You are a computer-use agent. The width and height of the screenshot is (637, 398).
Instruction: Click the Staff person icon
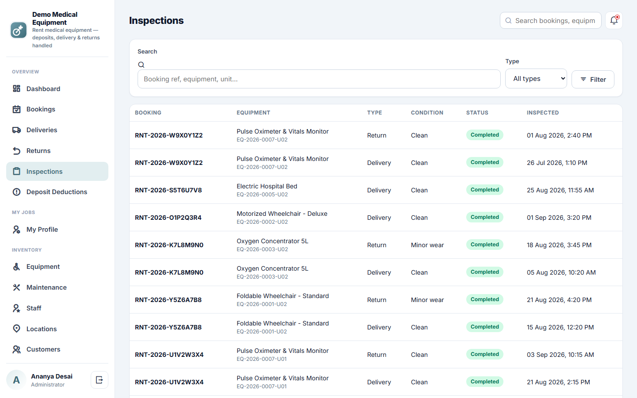[x=16, y=308]
